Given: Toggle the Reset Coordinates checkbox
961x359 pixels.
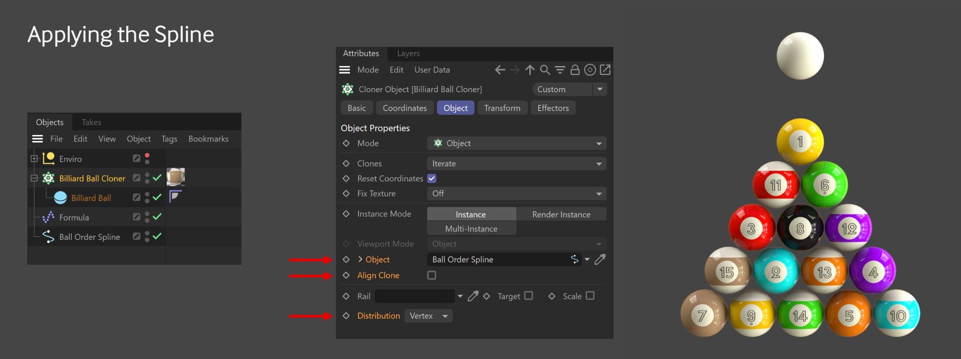Looking at the screenshot, I should [431, 179].
